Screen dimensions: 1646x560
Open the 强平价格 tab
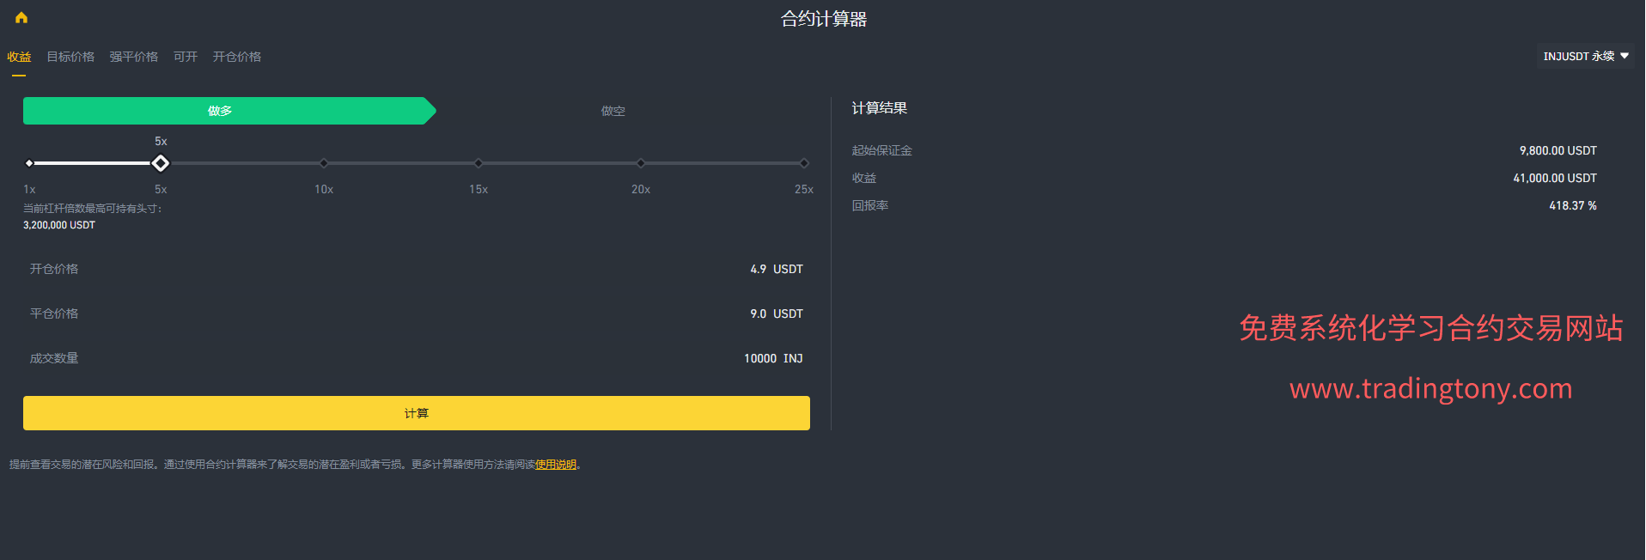pos(134,57)
